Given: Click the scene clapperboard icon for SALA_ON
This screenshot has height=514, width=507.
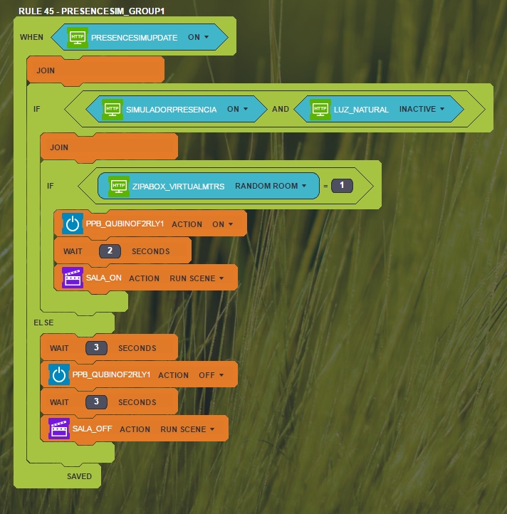Looking at the screenshot, I should (x=73, y=278).
